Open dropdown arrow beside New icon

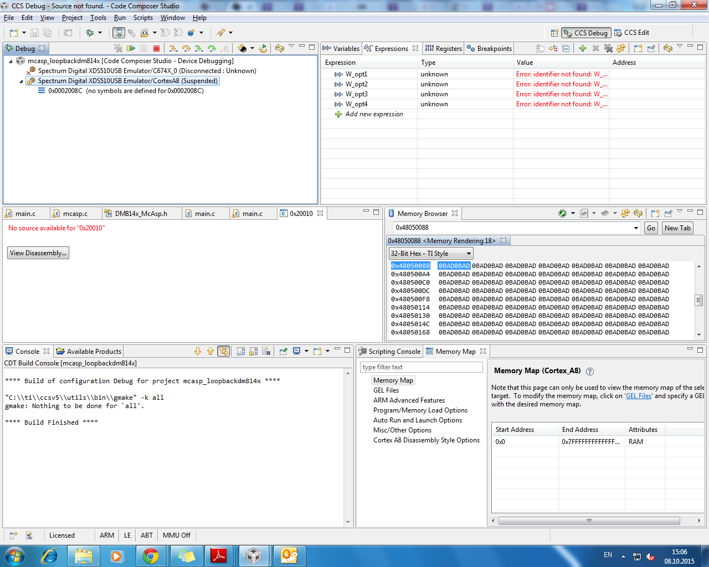click(x=24, y=33)
